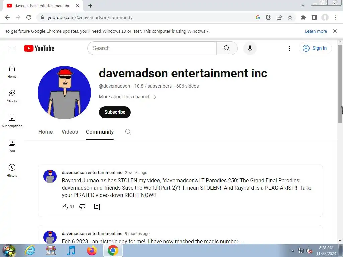Toggle Chrome side panel

pyautogui.click(x=314, y=17)
